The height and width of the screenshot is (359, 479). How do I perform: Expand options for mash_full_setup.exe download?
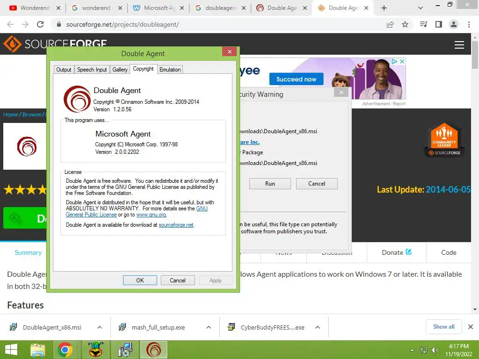point(209,327)
